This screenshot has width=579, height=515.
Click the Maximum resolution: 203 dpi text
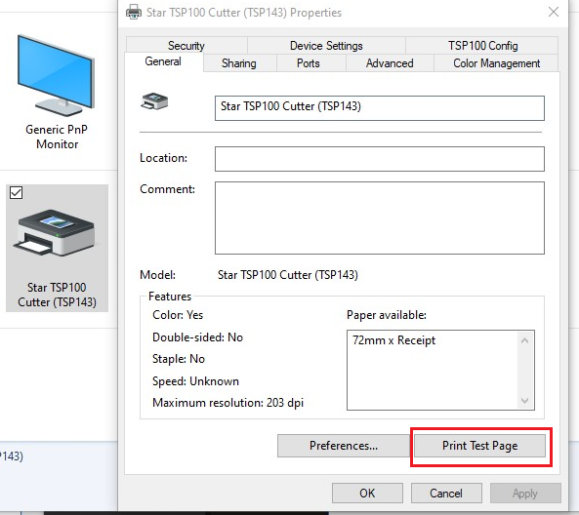click(x=227, y=403)
